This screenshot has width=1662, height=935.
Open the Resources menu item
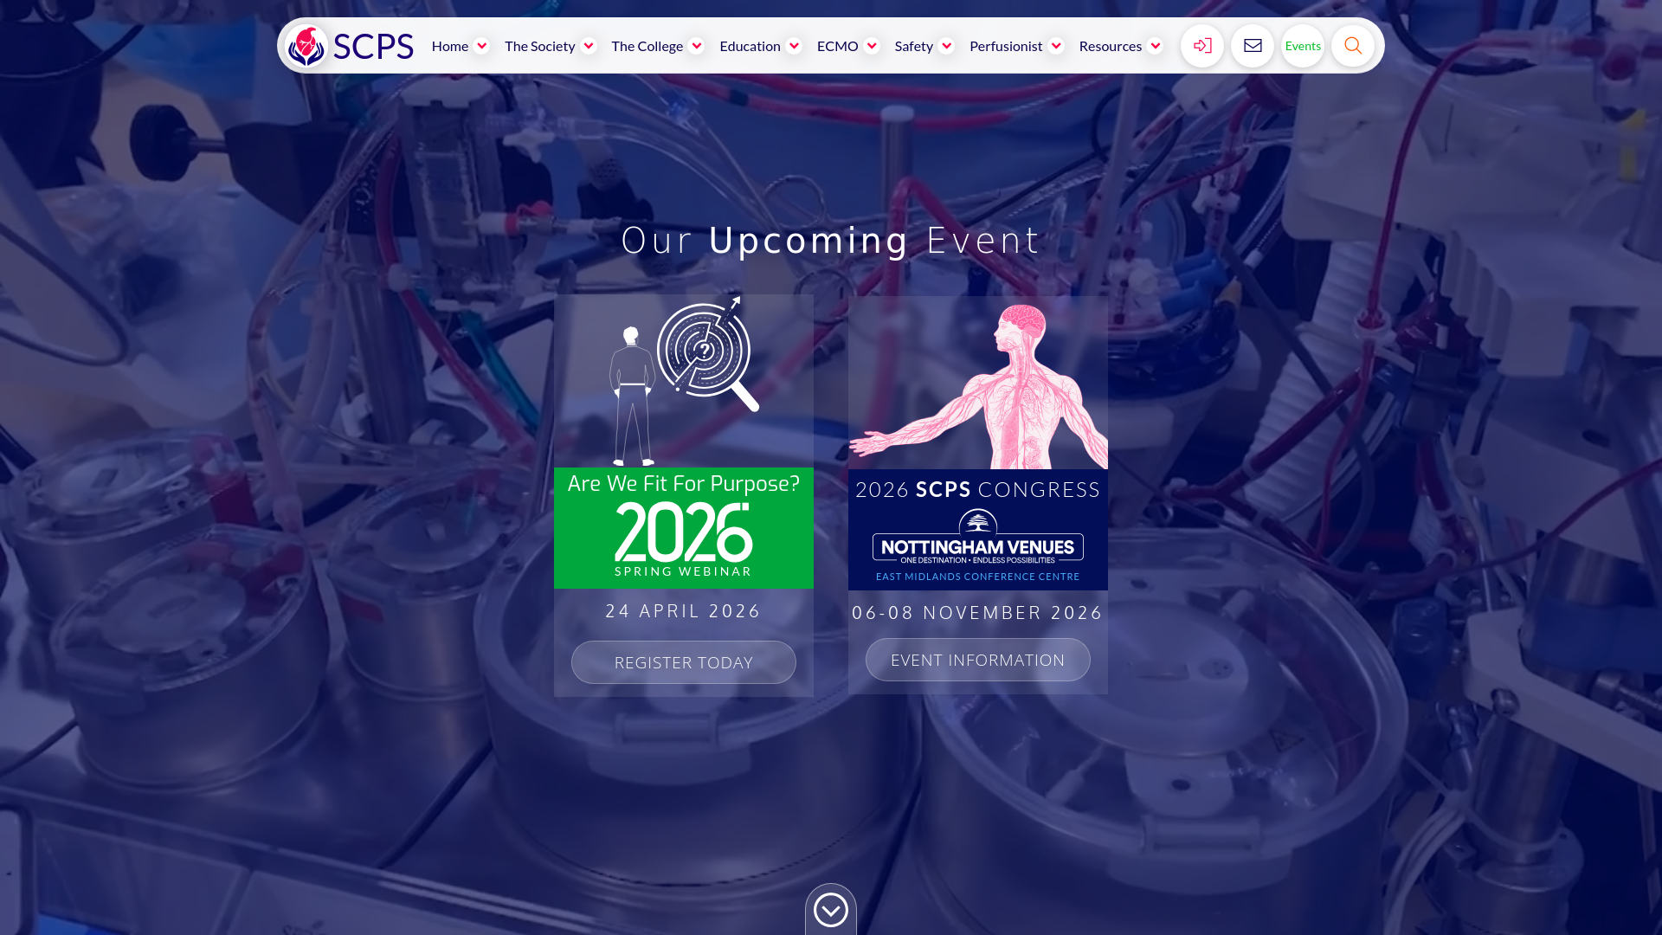click(x=1111, y=46)
